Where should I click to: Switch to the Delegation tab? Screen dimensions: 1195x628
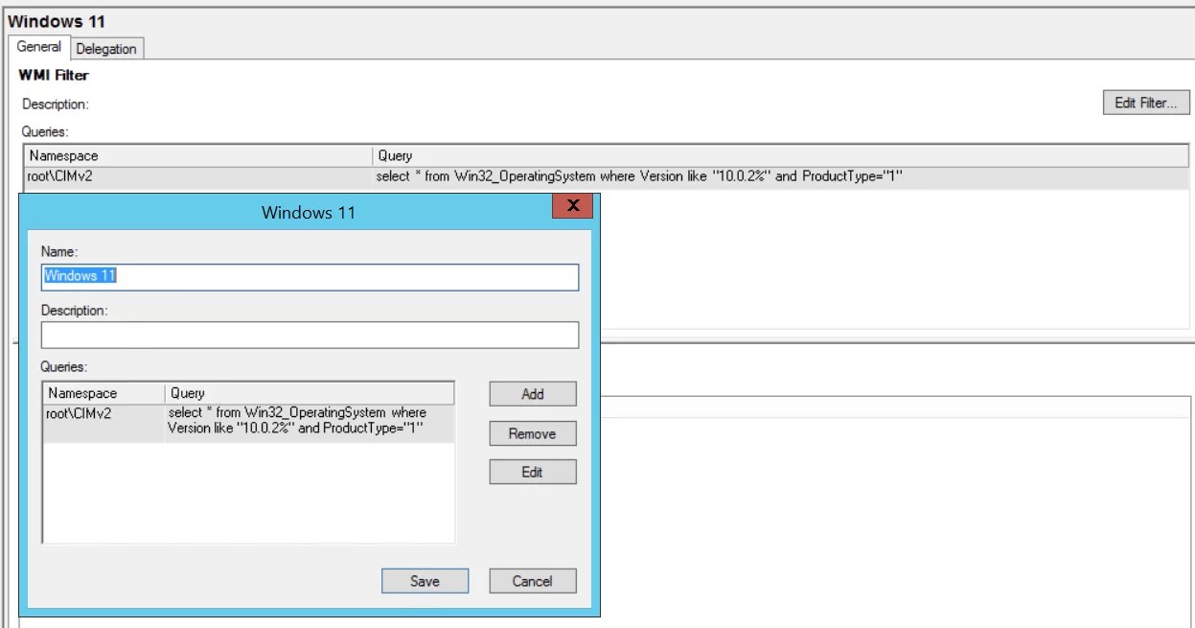105,49
